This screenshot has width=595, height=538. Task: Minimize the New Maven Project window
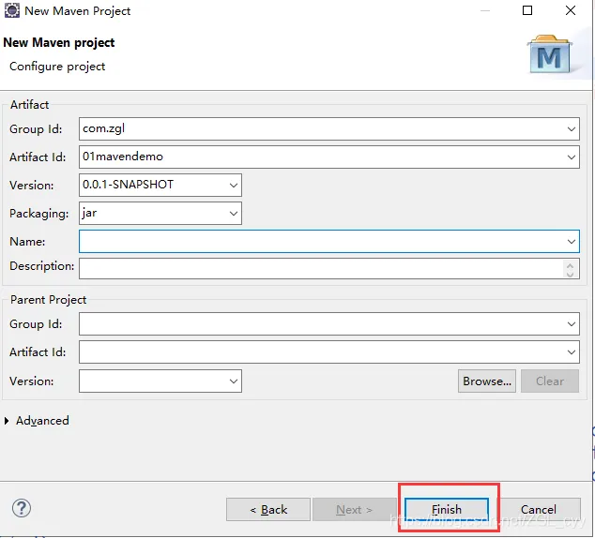[485, 10]
